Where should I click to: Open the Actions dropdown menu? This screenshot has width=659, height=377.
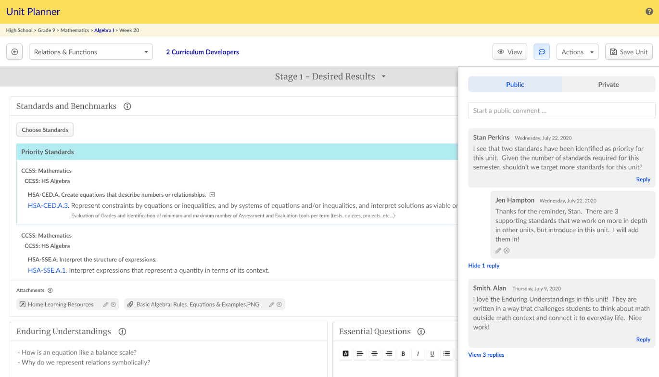[577, 52]
